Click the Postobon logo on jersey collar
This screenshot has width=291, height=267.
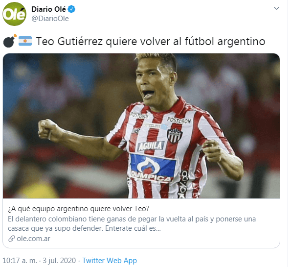pos(179,121)
